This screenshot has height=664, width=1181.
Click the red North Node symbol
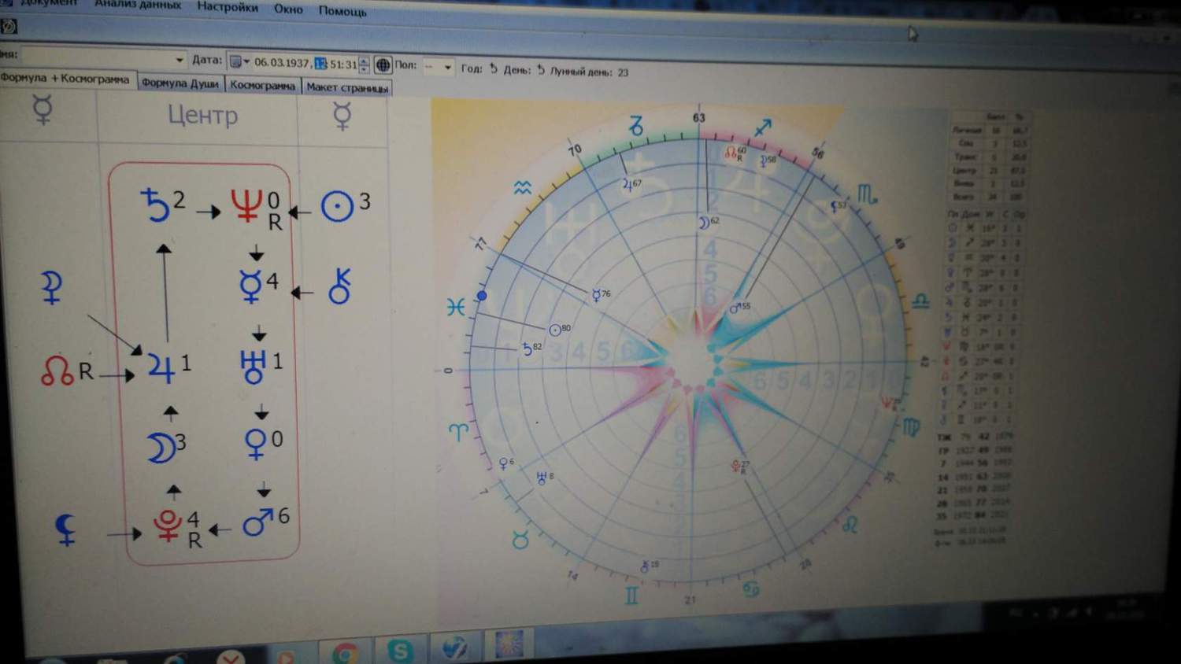pos(57,371)
